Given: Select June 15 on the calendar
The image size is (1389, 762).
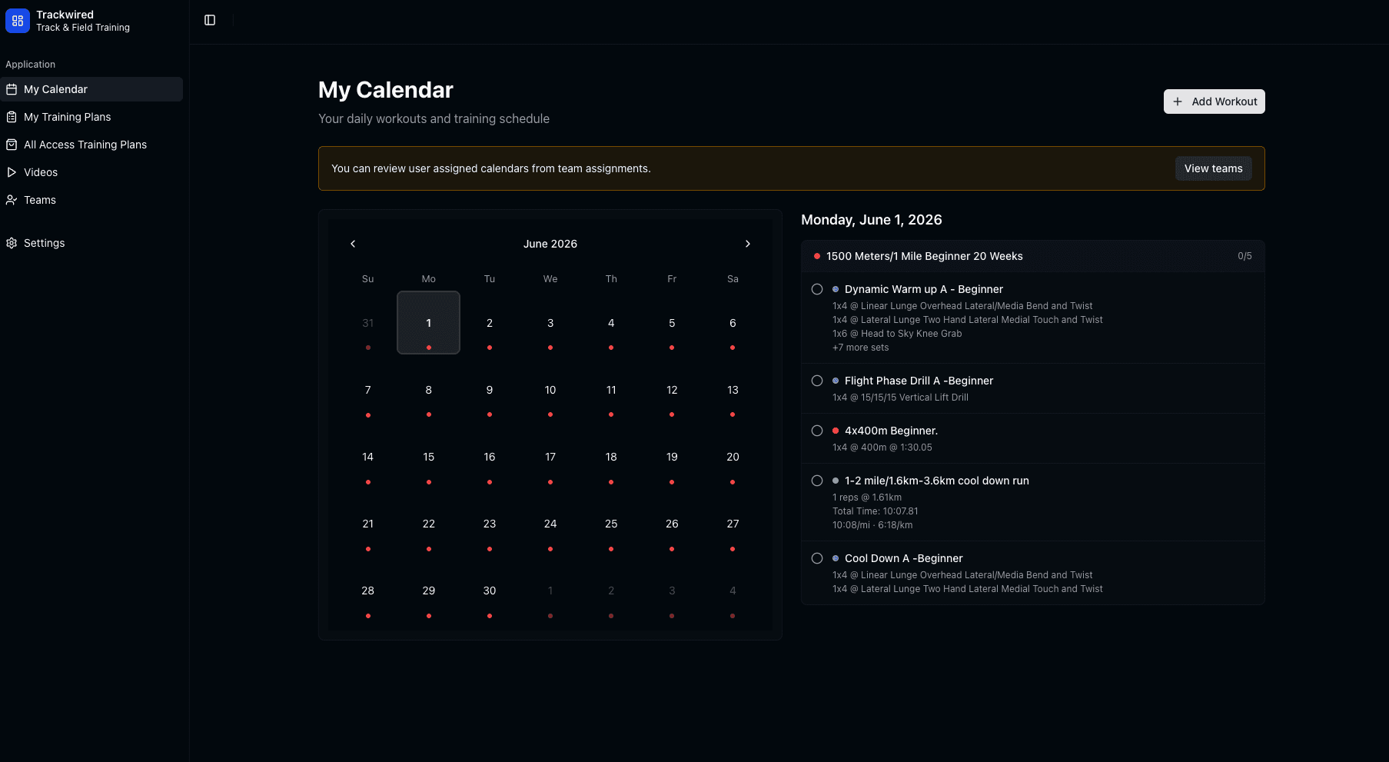Looking at the screenshot, I should 428,457.
